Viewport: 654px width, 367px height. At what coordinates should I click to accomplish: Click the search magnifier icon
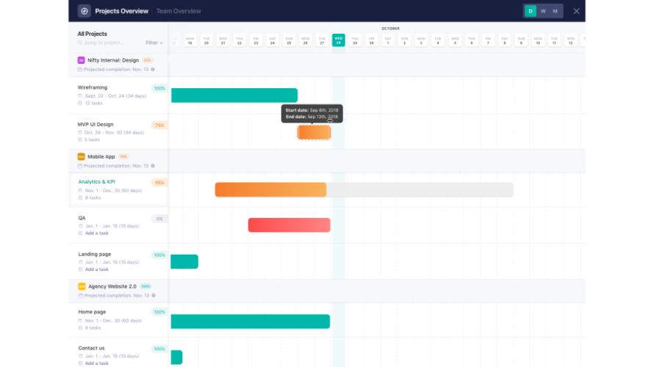point(79,43)
